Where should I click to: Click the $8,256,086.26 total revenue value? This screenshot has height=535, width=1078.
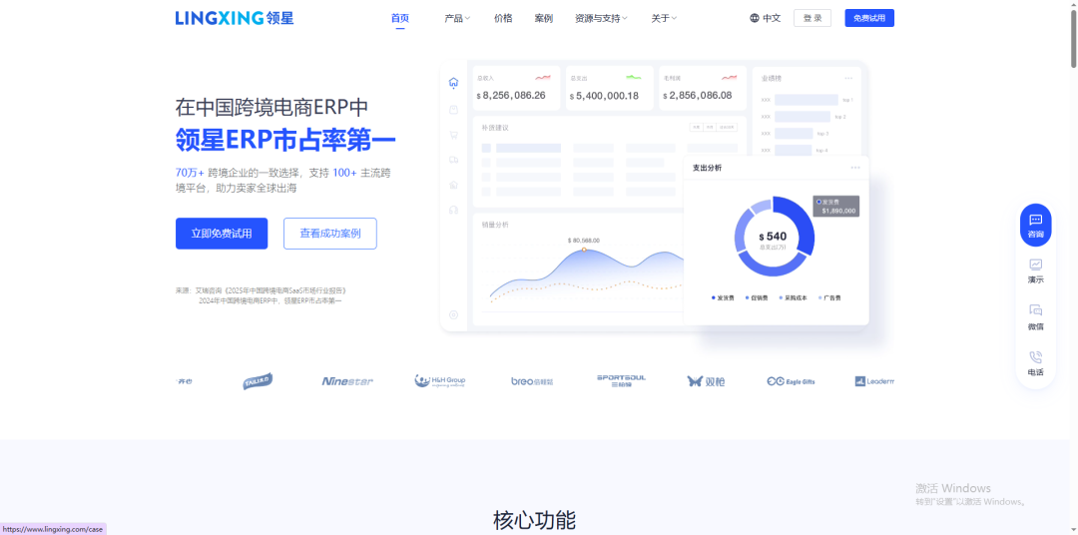(511, 96)
